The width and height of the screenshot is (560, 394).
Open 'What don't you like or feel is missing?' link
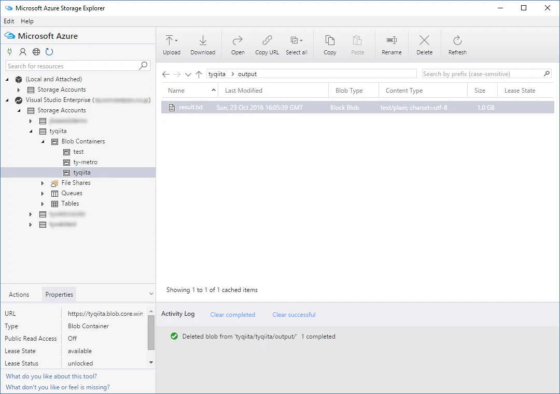point(58,387)
